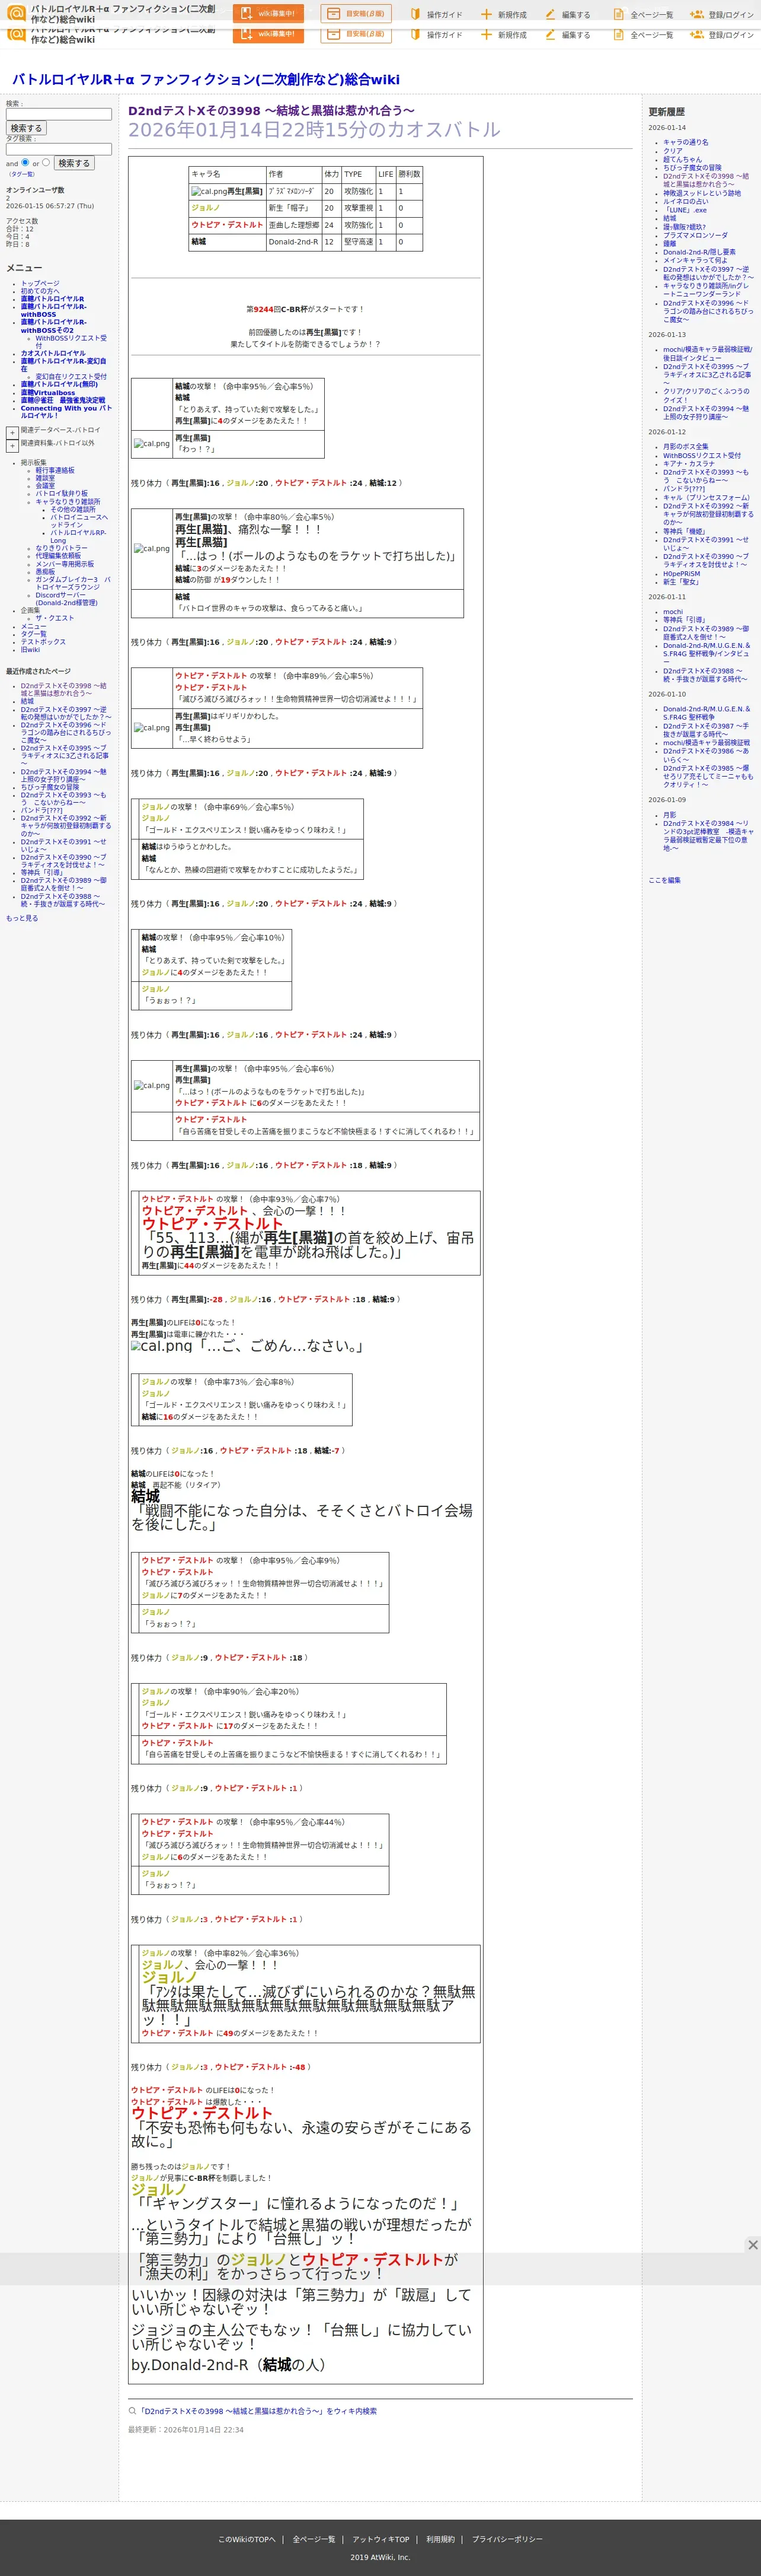Open the 代理編集依頼板 link
This screenshot has height=2576, width=761.
point(58,556)
